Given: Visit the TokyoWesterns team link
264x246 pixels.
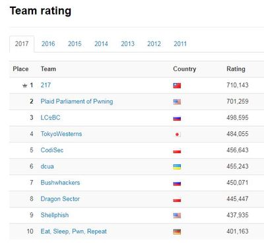Looking at the screenshot, I should coord(61,134).
